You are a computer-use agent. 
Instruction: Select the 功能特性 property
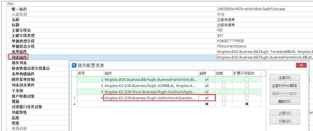(x=19, y=112)
